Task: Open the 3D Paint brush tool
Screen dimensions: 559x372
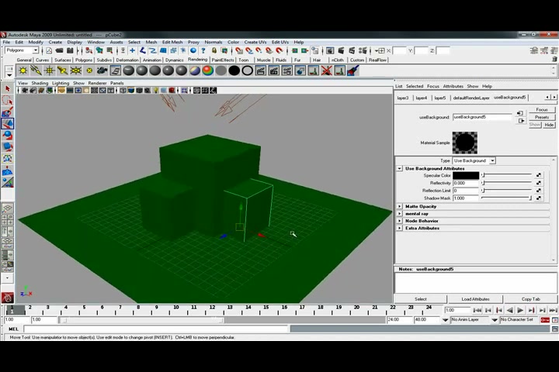Action: (353, 71)
